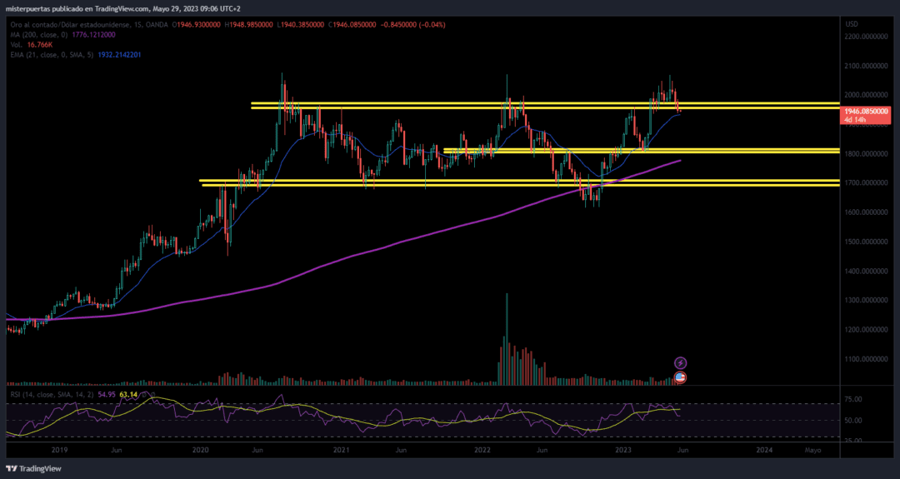Click the US flag economic event icon
Screen dimensions: 900x479
680,377
